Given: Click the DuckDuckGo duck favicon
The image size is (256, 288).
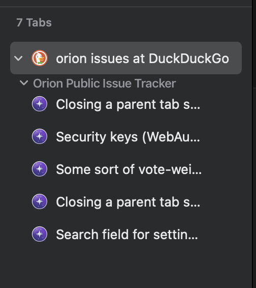Looking at the screenshot, I should (x=40, y=58).
